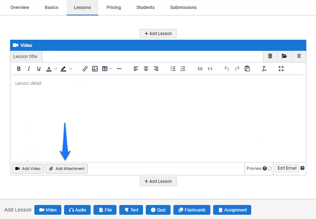Center align the lesson text
The image size is (316, 219).
click(x=146, y=69)
